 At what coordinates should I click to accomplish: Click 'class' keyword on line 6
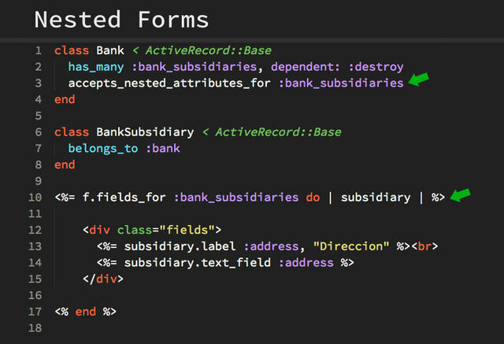pyautogui.click(x=72, y=132)
